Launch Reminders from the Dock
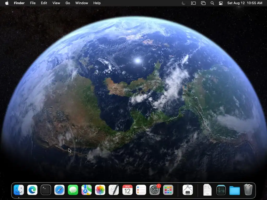The height and width of the screenshot is (200, 267). [x=141, y=190]
